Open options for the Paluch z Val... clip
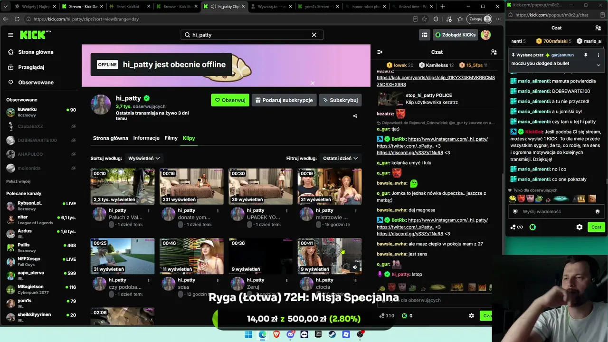608x342 pixels. pos(149,210)
